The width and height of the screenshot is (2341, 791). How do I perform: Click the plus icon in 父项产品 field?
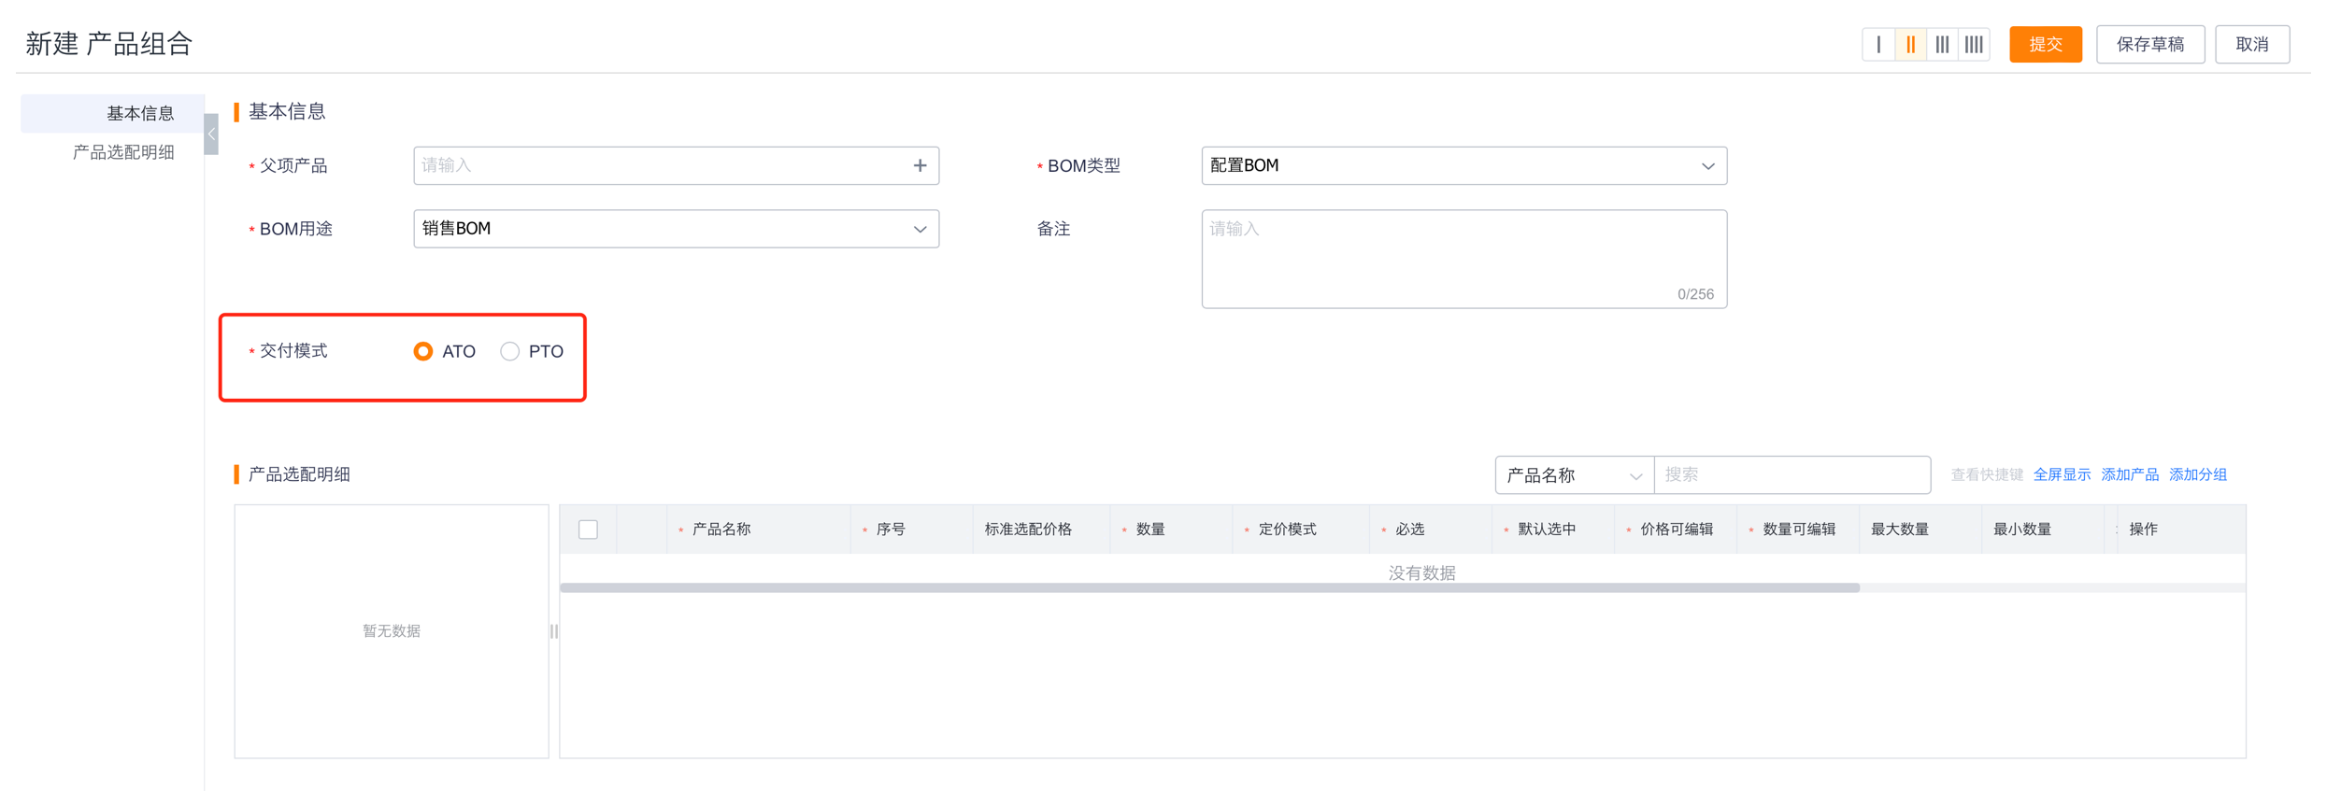click(920, 165)
